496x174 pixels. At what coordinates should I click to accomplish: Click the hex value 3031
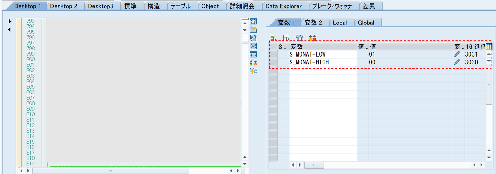coord(471,54)
